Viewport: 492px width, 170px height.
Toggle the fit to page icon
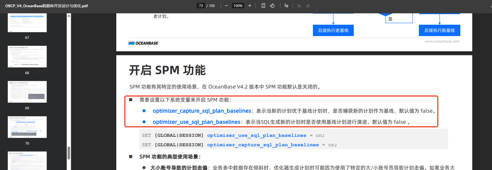pos(263,6)
